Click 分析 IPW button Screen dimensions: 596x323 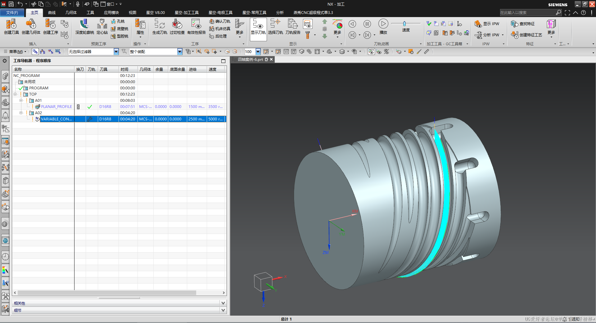(489, 35)
